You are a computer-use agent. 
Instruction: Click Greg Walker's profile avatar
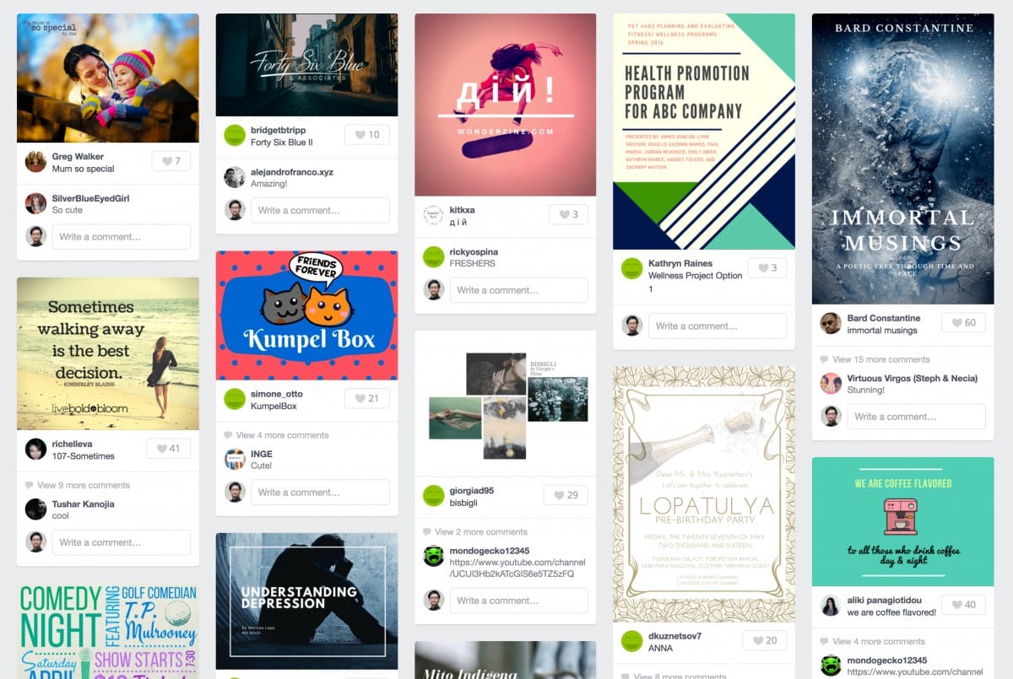(x=35, y=161)
